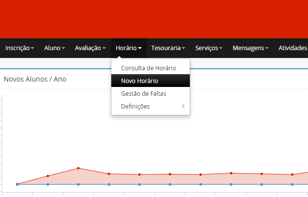Click the first data point at chart's left
The image size is (308, 197).
point(17,184)
